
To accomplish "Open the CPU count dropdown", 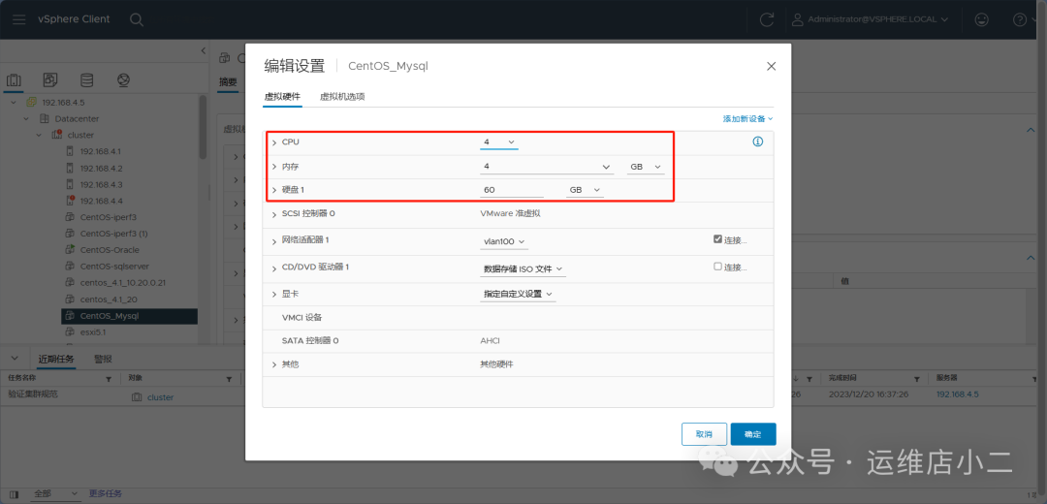I will tap(499, 142).
